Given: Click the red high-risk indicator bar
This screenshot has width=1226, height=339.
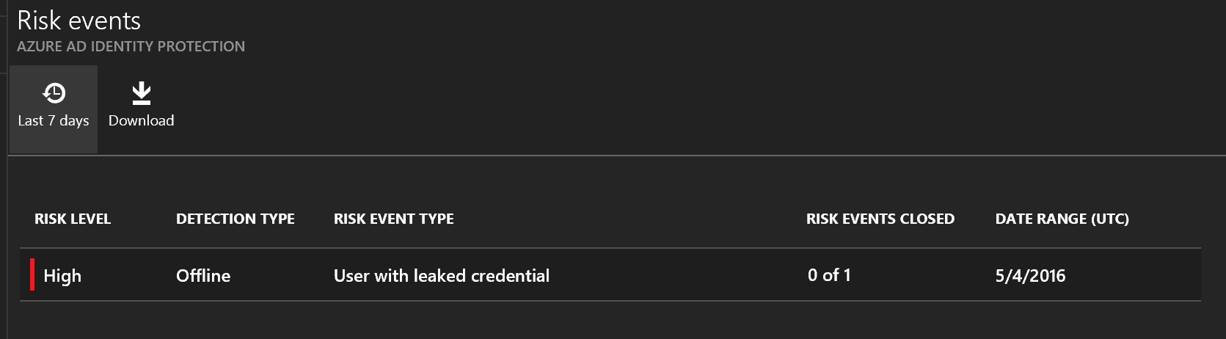Looking at the screenshot, I should (x=32, y=274).
